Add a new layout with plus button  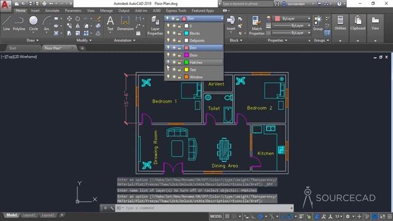point(61,215)
